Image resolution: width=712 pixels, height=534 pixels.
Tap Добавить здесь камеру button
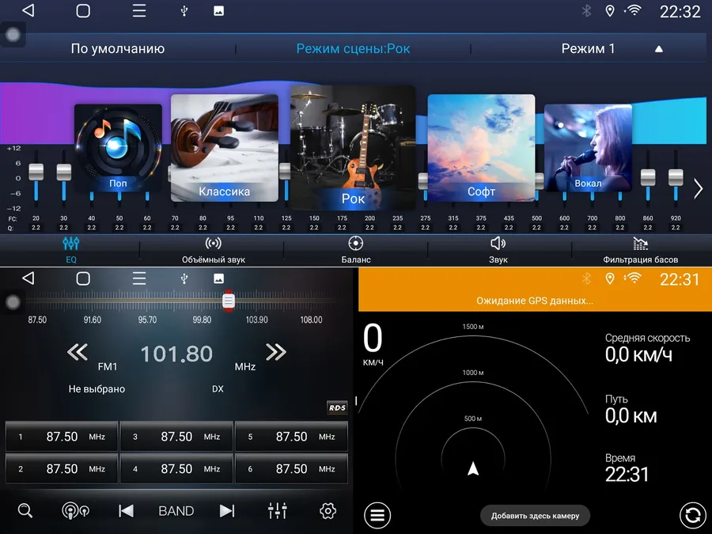[x=535, y=516]
